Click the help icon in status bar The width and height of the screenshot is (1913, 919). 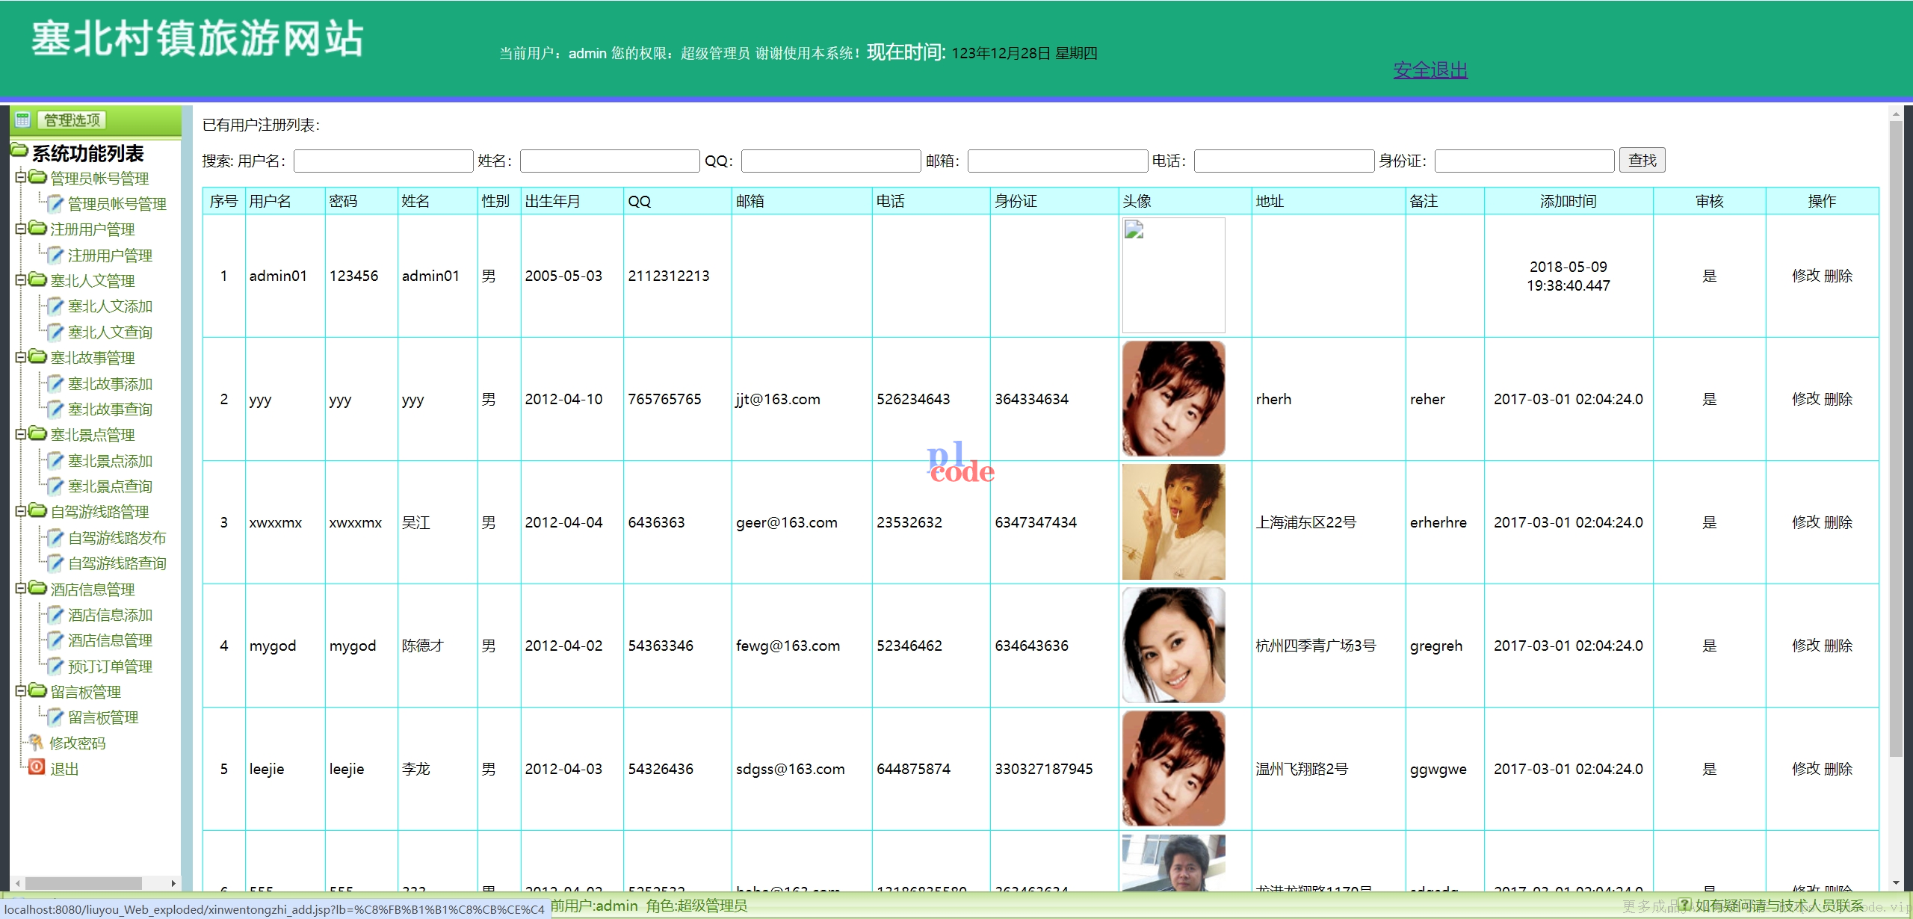[x=1685, y=905]
